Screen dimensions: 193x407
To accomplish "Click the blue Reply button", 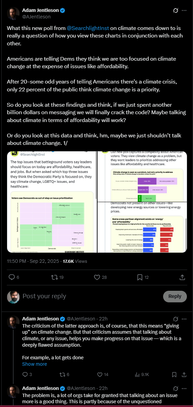I will click(175, 297).
